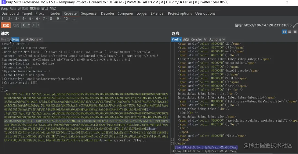
Task: Open the back-history dropdown arrow
Action: coord(29,25)
